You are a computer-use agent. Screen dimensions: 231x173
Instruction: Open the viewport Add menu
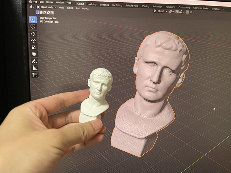[x=77, y=8]
